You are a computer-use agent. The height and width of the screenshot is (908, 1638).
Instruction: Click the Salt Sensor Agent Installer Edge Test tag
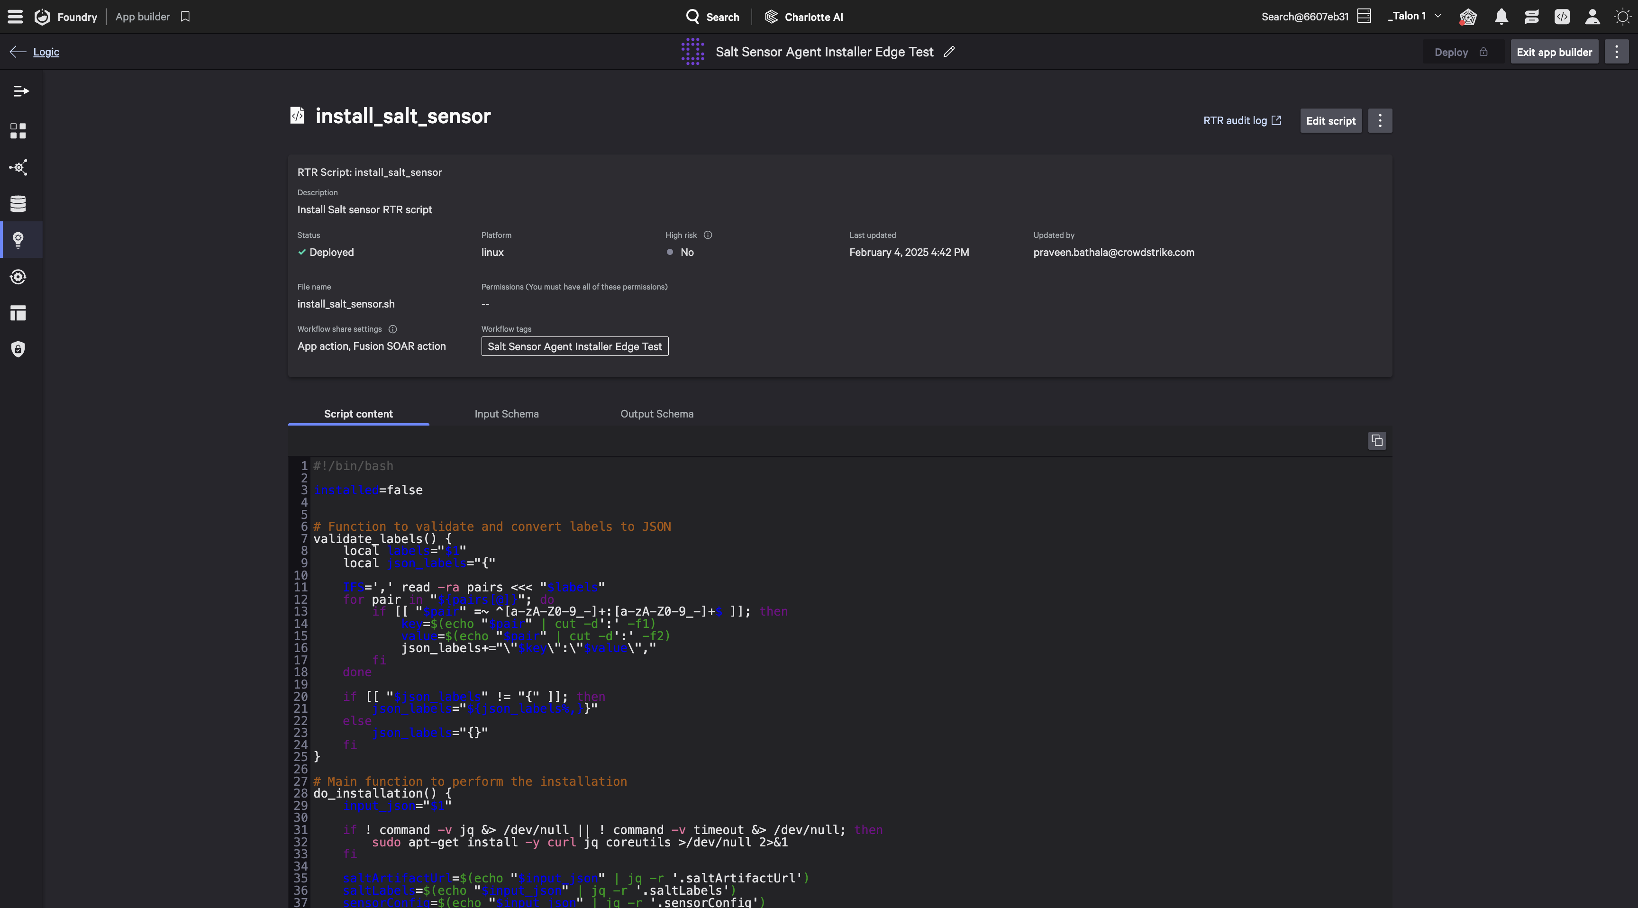tap(575, 346)
